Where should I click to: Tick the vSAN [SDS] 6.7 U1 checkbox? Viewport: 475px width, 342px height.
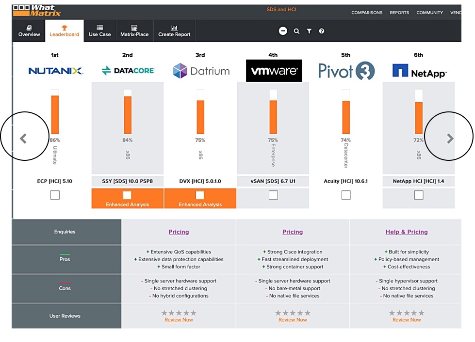(273, 195)
